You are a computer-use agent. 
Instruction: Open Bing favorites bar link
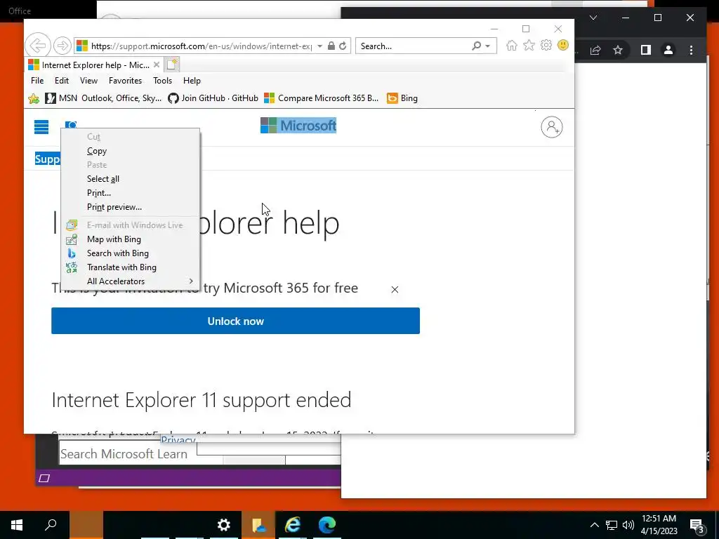point(402,98)
